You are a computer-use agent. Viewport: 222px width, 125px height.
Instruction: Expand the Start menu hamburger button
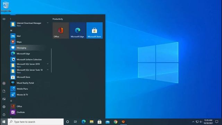tap(4, 19)
